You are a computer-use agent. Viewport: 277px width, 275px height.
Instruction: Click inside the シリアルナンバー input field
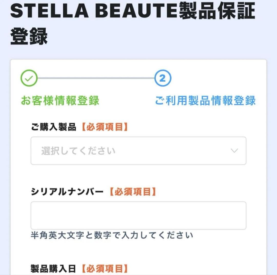pos(138,216)
